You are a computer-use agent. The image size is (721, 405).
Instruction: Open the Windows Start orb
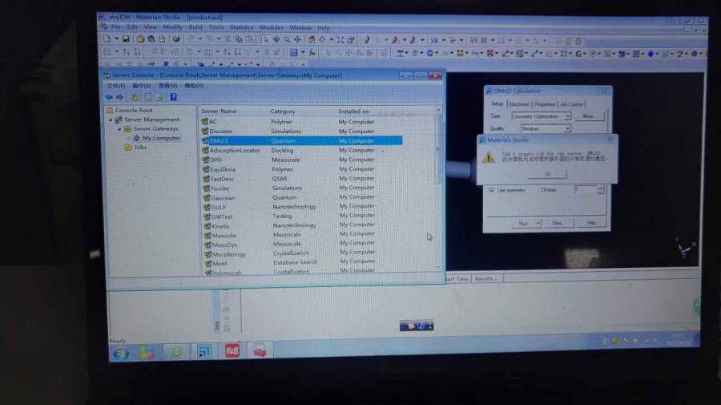[x=122, y=353]
